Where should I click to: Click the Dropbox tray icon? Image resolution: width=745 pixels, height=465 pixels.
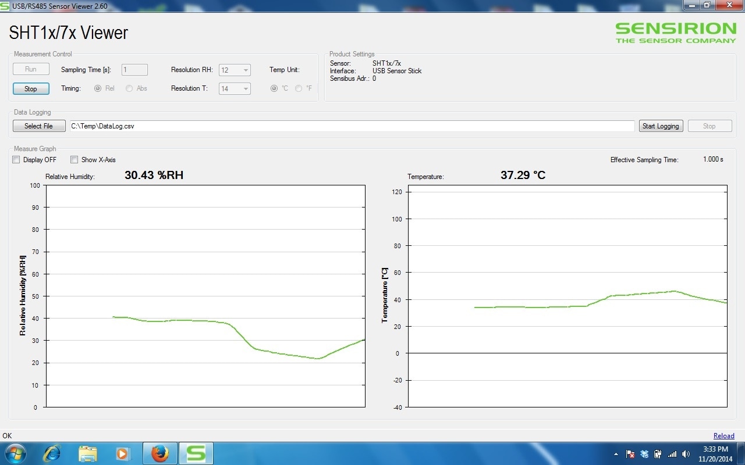pos(644,454)
